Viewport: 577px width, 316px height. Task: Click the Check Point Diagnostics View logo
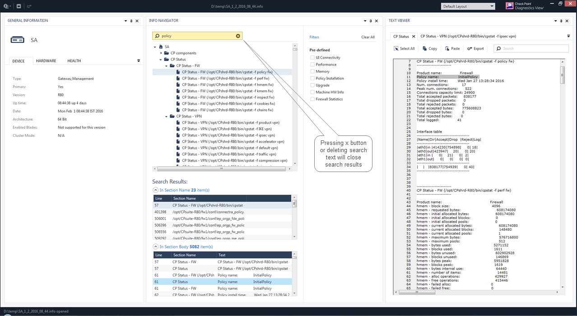tap(524, 6)
